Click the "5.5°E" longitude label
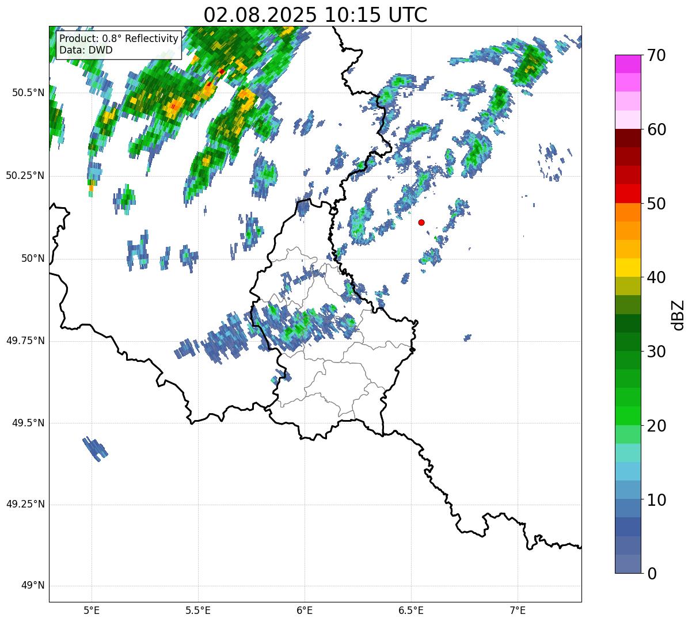Viewport: 692px width, 622px height. [x=198, y=610]
